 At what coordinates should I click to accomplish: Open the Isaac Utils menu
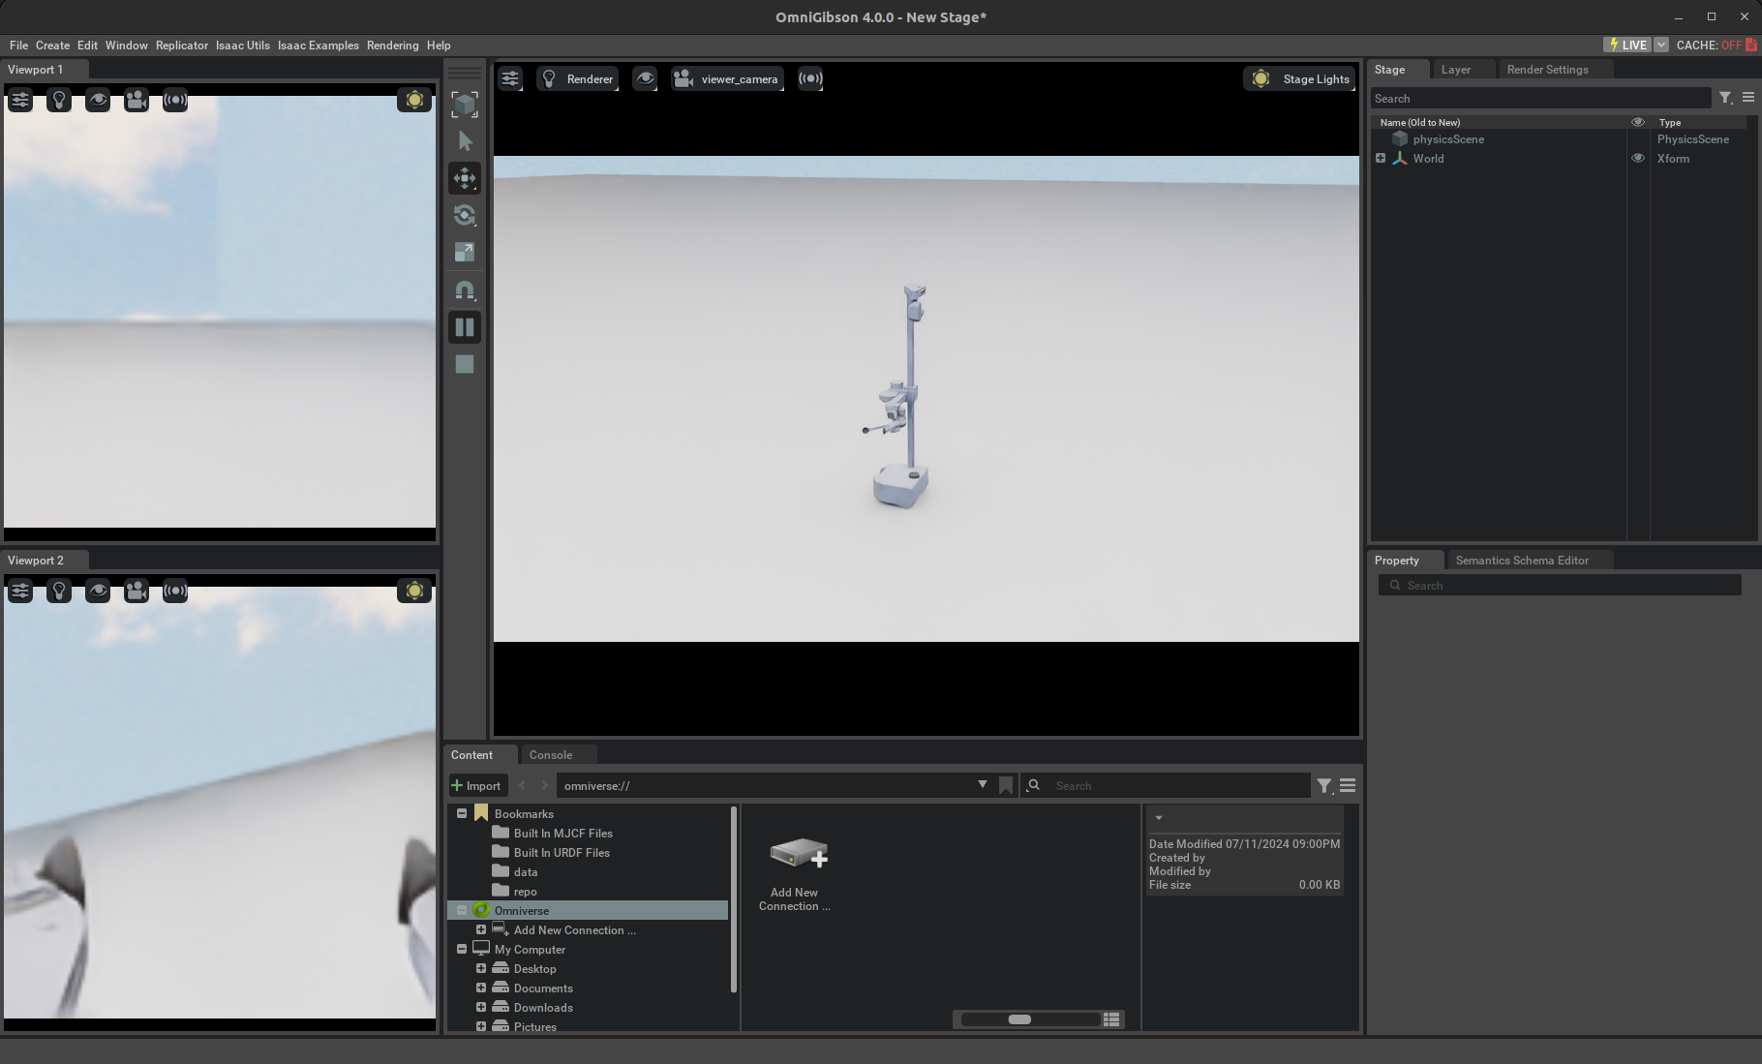click(x=242, y=46)
